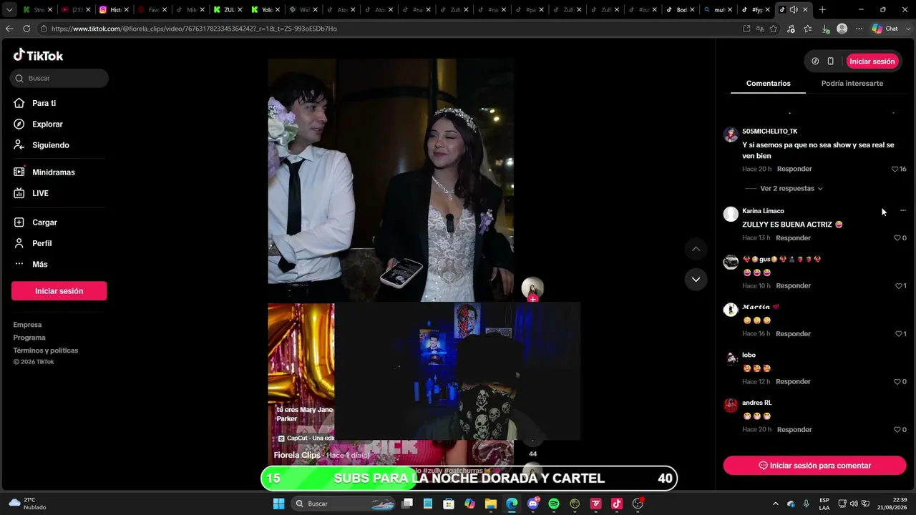916x515 pixels.
Task: Go to the next video with down arrow
Action: pos(696,279)
